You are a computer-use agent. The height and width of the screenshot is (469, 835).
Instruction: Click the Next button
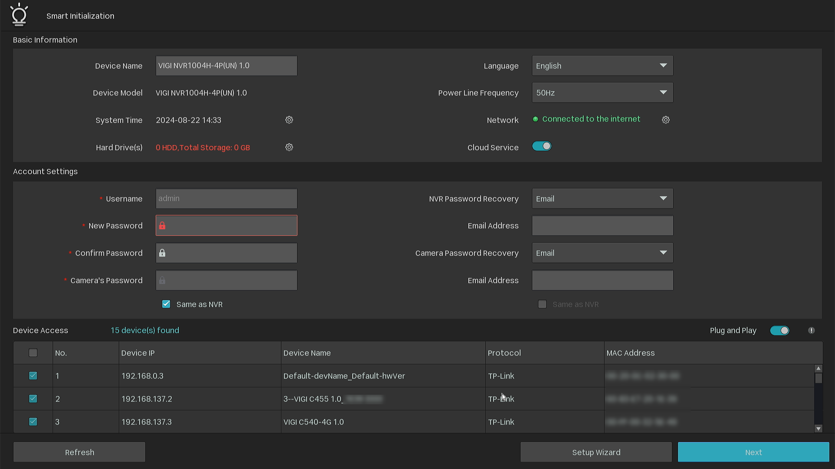tap(753, 452)
